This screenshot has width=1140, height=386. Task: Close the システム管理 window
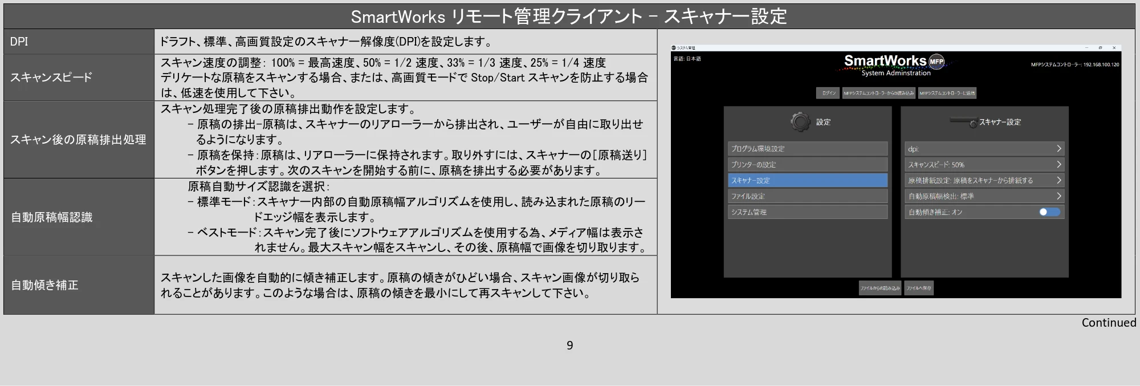(1114, 48)
